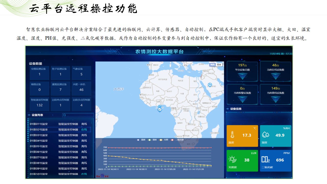Click the sun icon on 光照度 card
The image size is (327, 184).
[233, 159]
